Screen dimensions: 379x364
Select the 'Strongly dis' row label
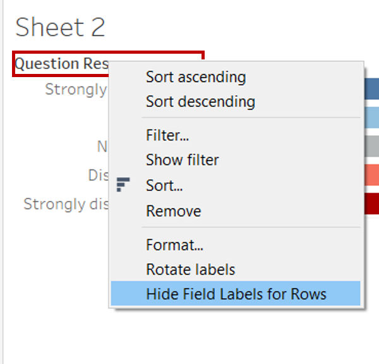click(x=66, y=204)
